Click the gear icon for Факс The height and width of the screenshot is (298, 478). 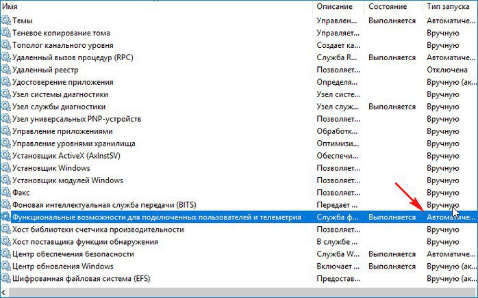coord(5,193)
